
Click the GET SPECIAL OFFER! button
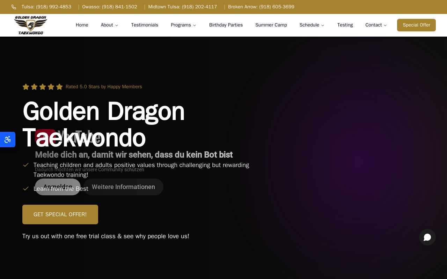coord(60,214)
